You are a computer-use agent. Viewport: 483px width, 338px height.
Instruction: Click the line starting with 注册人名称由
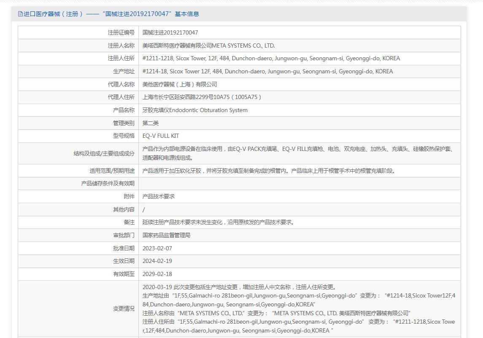coord(276,313)
